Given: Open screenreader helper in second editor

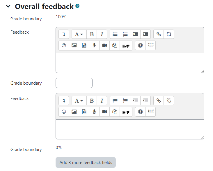Looking at the screenshot, I should coord(150,112).
